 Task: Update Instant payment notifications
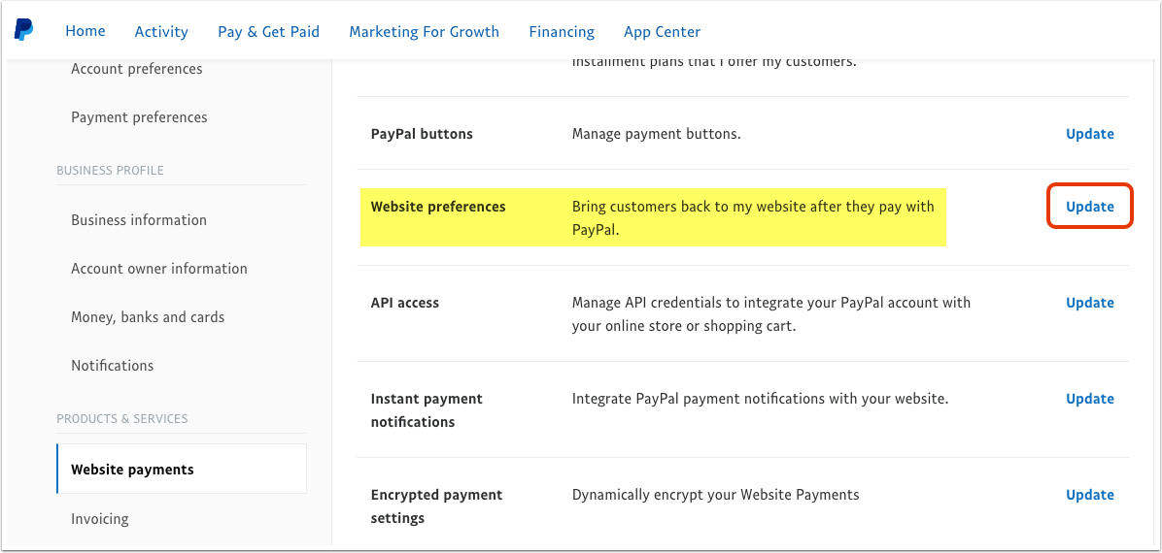1090,399
